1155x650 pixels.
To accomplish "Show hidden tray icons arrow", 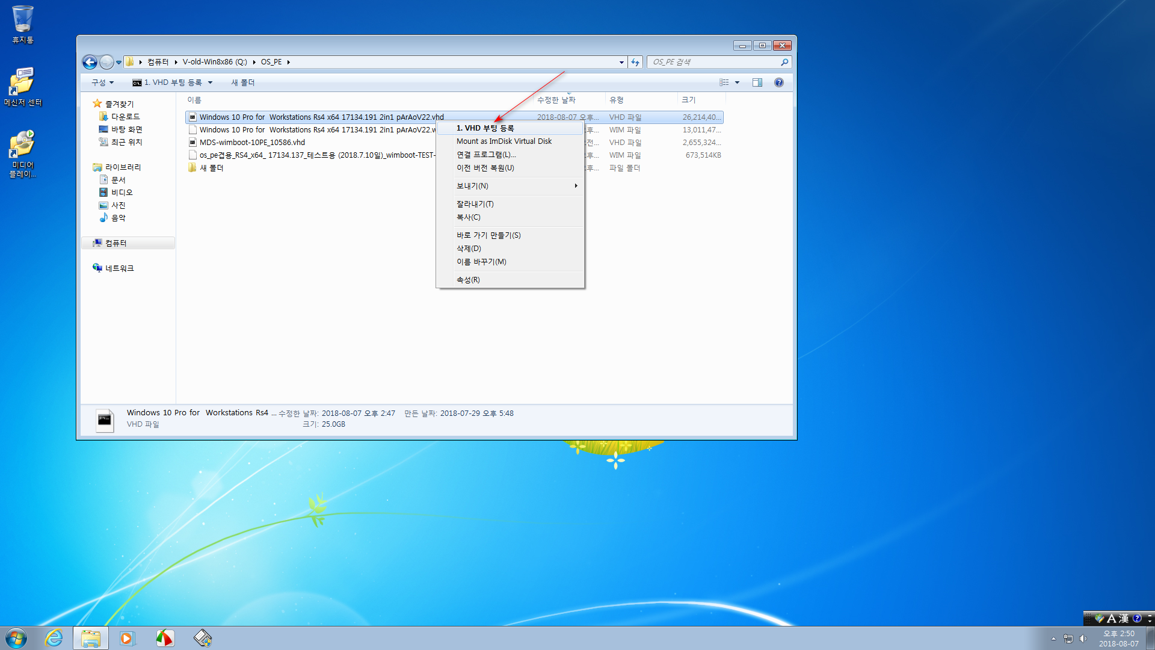I will tap(1053, 639).
